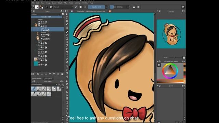Toggle visibility of Circle layer
Viewport: 219px width, 123px height.
click(x=39, y=43)
